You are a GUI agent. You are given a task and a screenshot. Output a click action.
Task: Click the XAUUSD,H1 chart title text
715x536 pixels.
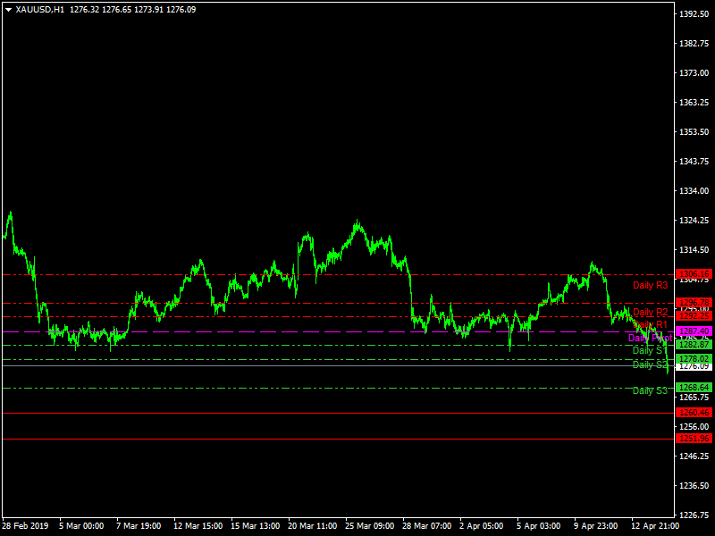[x=40, y=9]
